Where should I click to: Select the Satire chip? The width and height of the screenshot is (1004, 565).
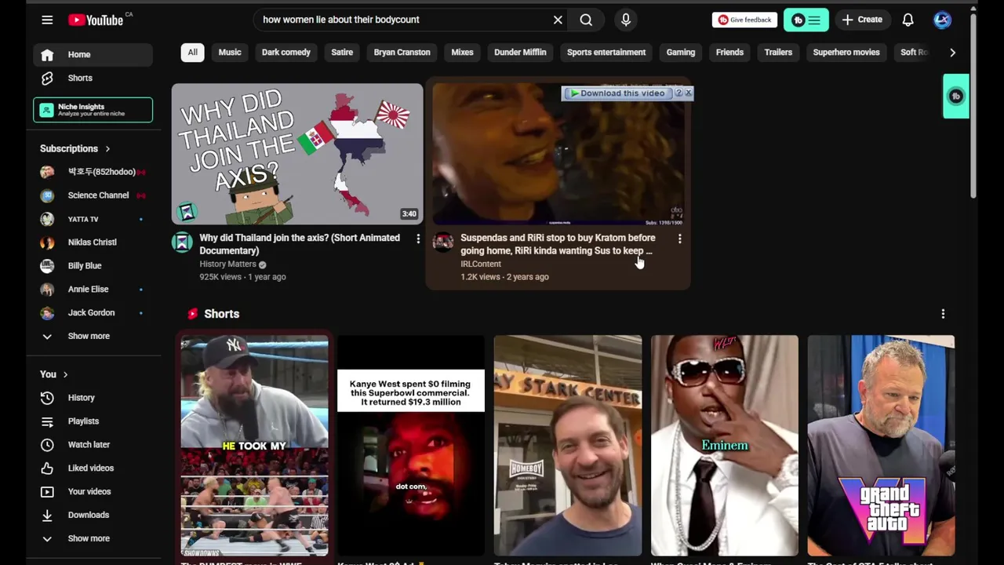click(x=342, y=53)
